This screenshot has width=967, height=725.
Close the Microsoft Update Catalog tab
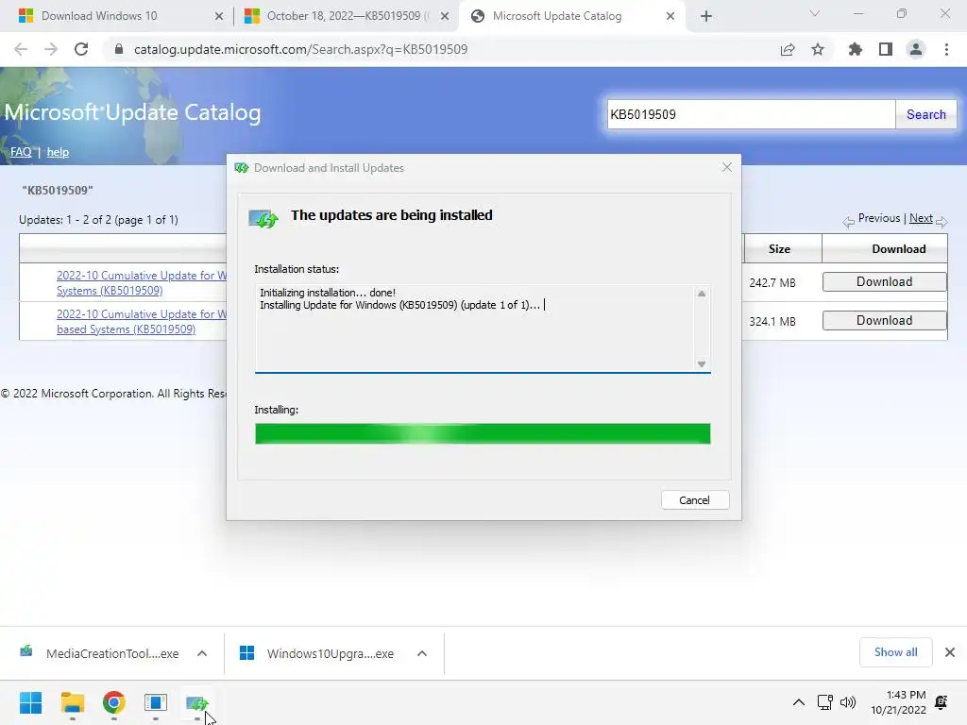pyautogui.click(x=670, y=16)
